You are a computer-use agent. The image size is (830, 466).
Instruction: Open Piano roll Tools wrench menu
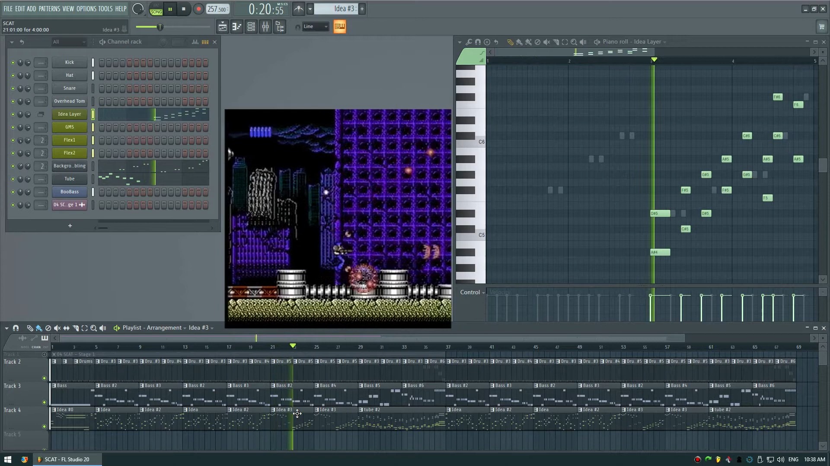pos(469,42)
